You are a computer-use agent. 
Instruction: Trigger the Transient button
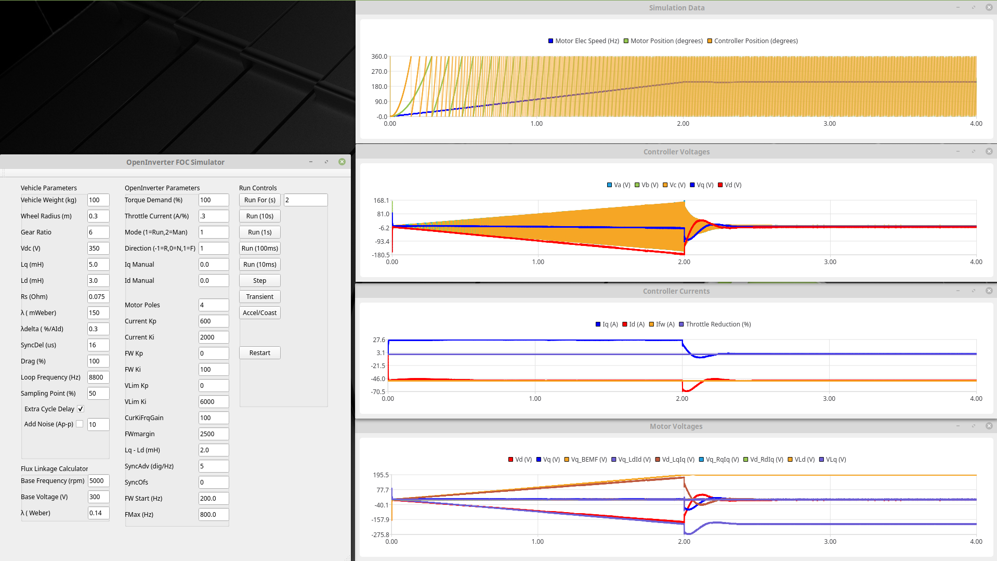[259, 297]
